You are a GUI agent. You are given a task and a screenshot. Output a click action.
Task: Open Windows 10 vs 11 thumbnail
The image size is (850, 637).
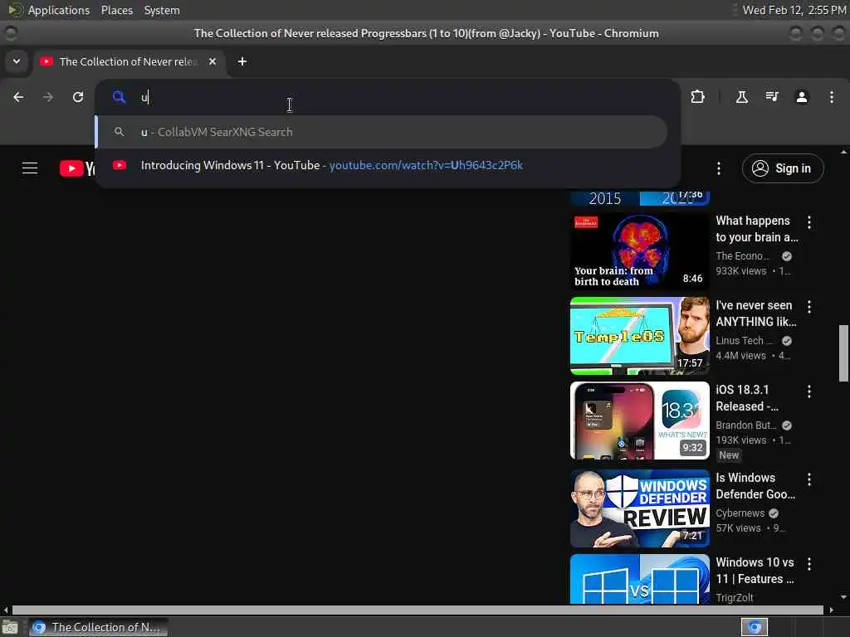[640, 578]
